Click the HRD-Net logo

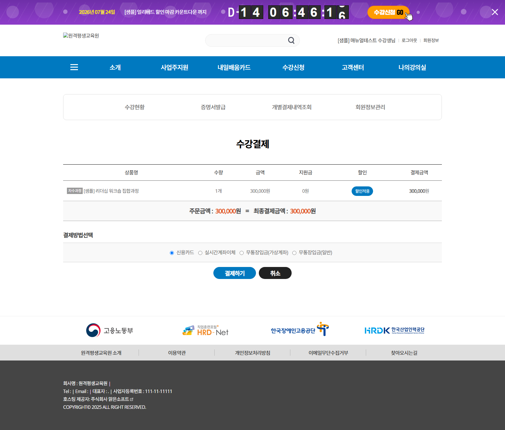point(205,330)
